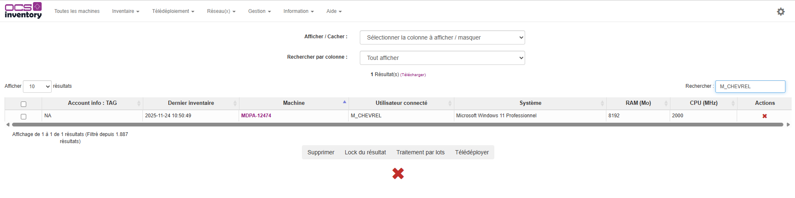Screen dimensions: 795x198
Task: Click the large red X below buttons
Action: tap(398, 173)
